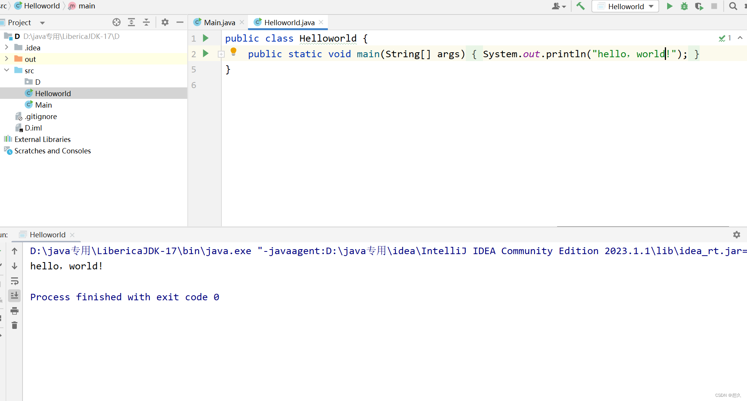This screenshot has height=401, width=747.
Task: Print the console output
Action: pos(15,311)
